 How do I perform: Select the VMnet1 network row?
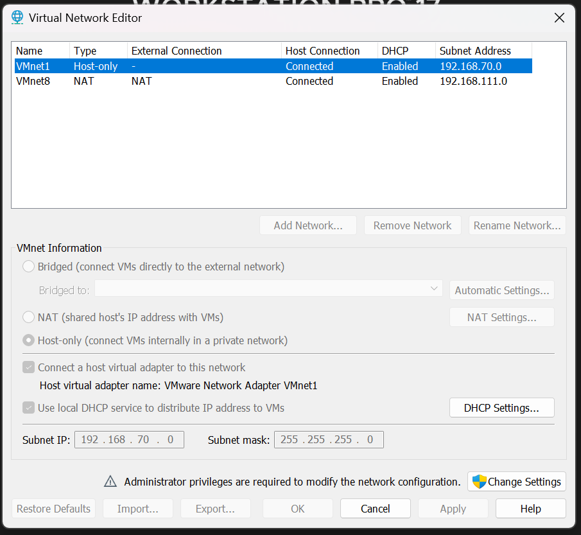[273, 66]
